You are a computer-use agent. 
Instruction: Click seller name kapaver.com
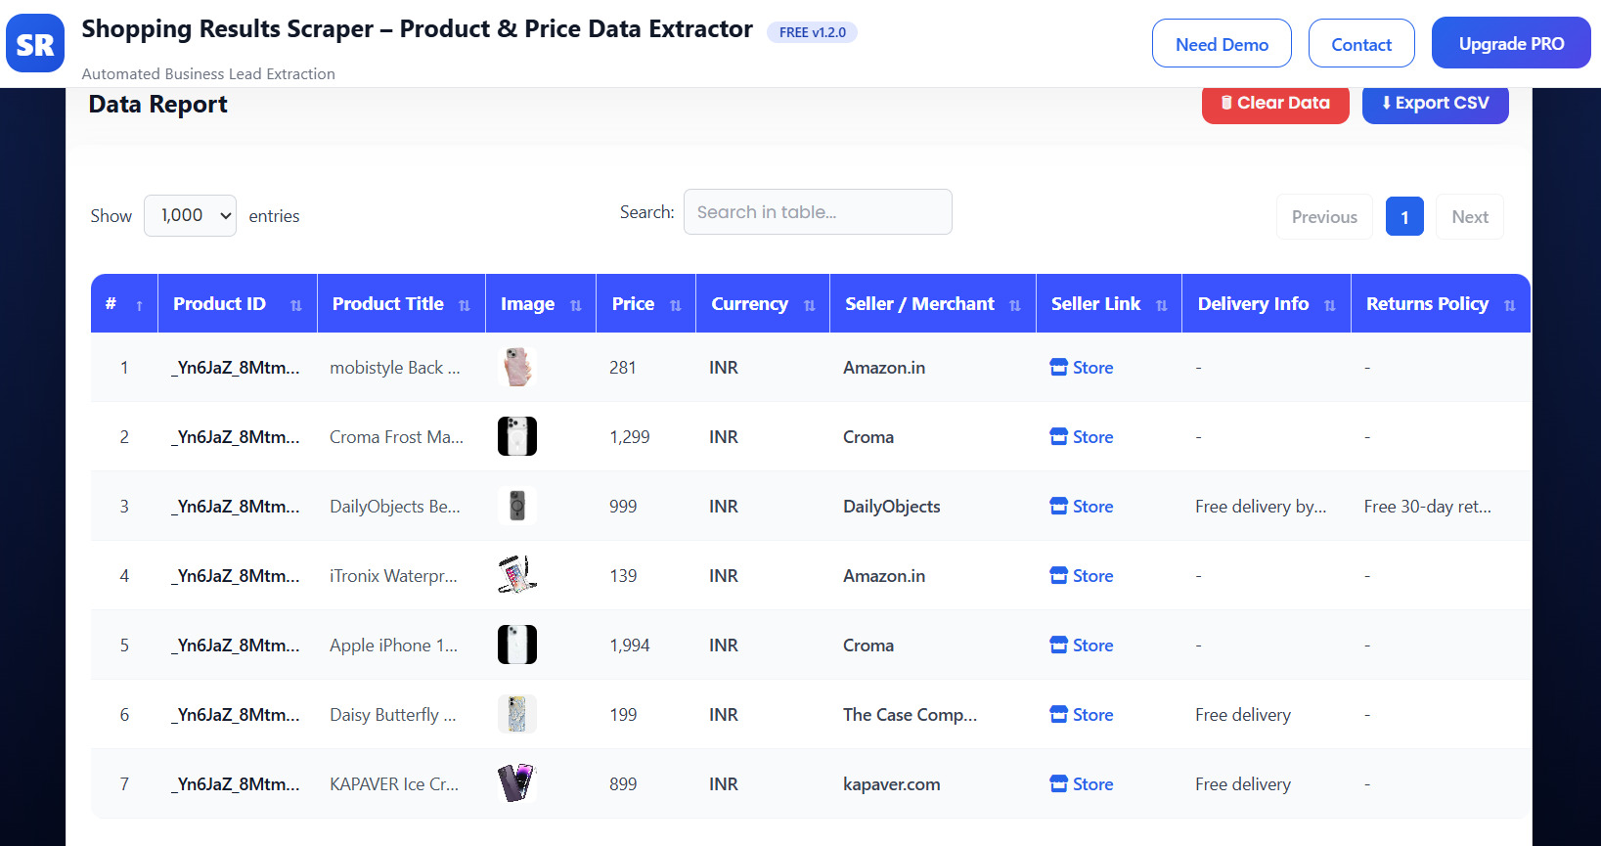point(892,784)
